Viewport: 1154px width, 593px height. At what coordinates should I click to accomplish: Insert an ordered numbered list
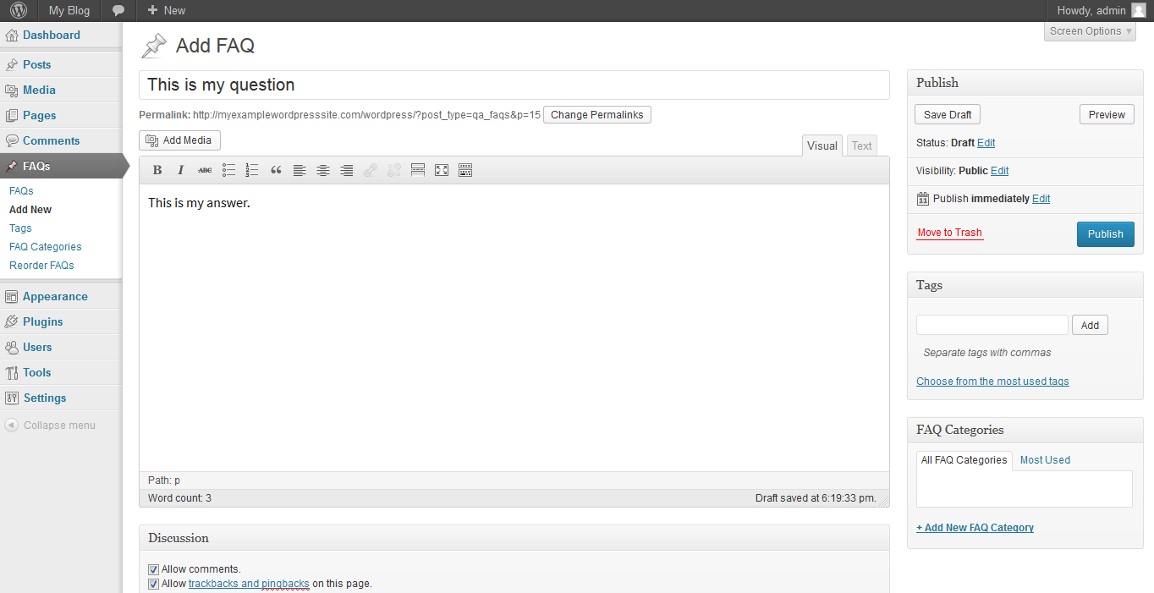pyautogui.click(x=251, y=170)
